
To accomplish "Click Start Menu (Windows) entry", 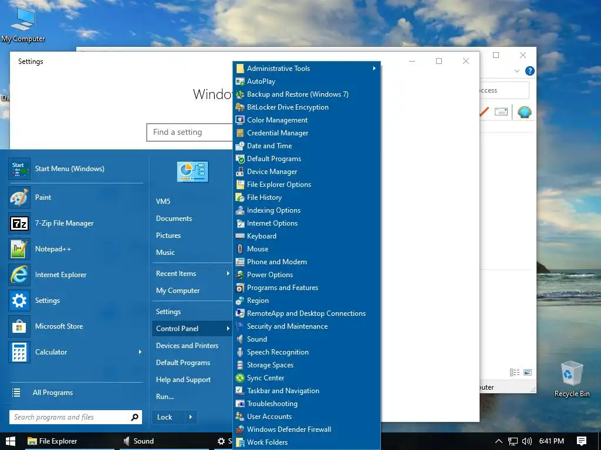I will pos(76,169).
